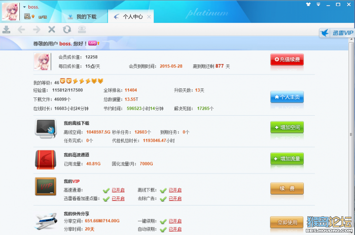Open the 已开启 link for 高速通道
This screenshot has width=355, height=235.
click(118, 190)
